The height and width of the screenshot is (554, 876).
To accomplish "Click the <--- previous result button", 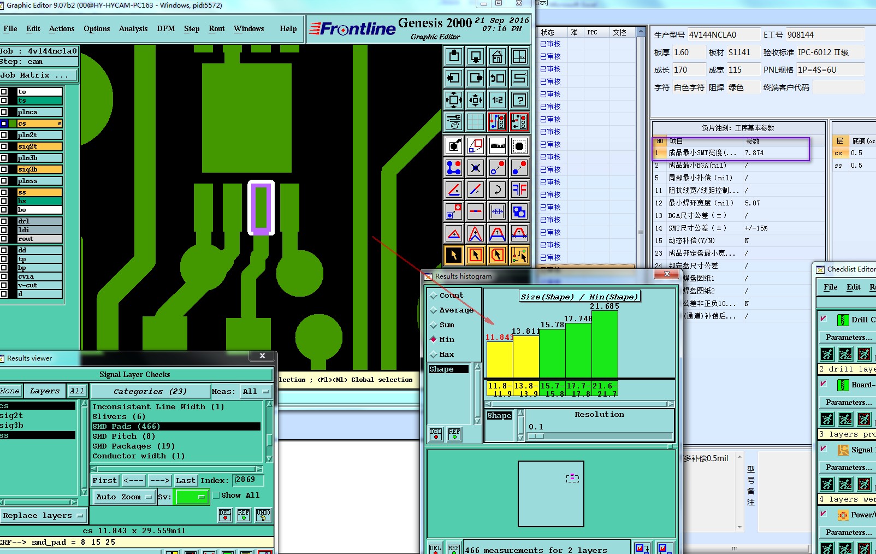I will [134, 481].
